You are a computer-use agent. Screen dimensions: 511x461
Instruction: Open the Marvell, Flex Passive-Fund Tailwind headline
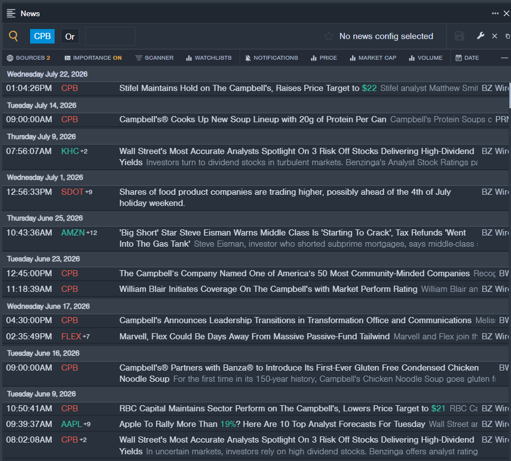[x=255, y=337]
